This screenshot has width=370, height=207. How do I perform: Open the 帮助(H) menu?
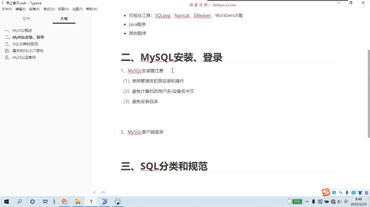pos(91,9)
